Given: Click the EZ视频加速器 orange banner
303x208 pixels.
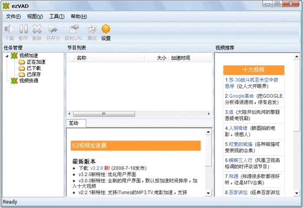Looking at the screenshot, I should [x=136, y=145].
